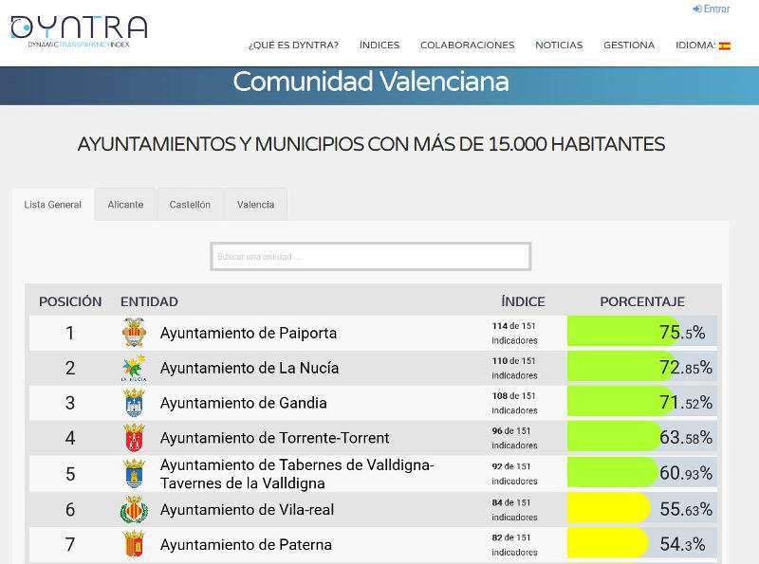Switch to the Valencia tab

coord(255,204)
